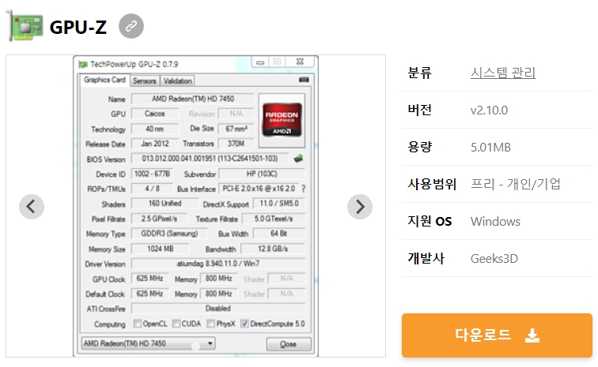Viewport: 598px width, 367px height.
Task: Close GPU-Z with title bar X
Action: (x=301, y=62)
